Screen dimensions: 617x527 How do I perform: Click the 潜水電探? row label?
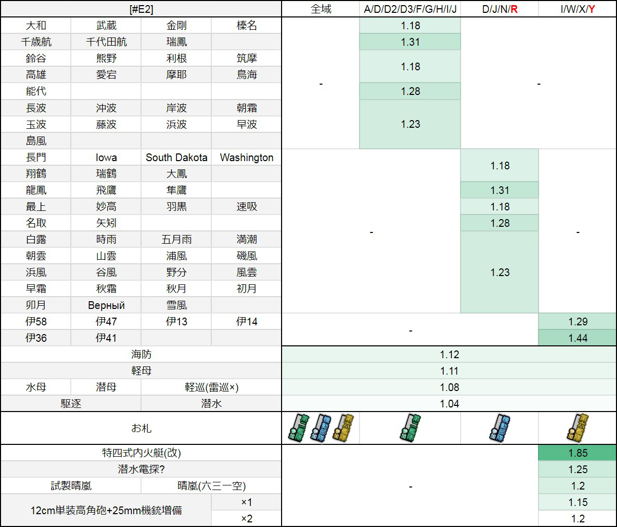coord(141,470)
